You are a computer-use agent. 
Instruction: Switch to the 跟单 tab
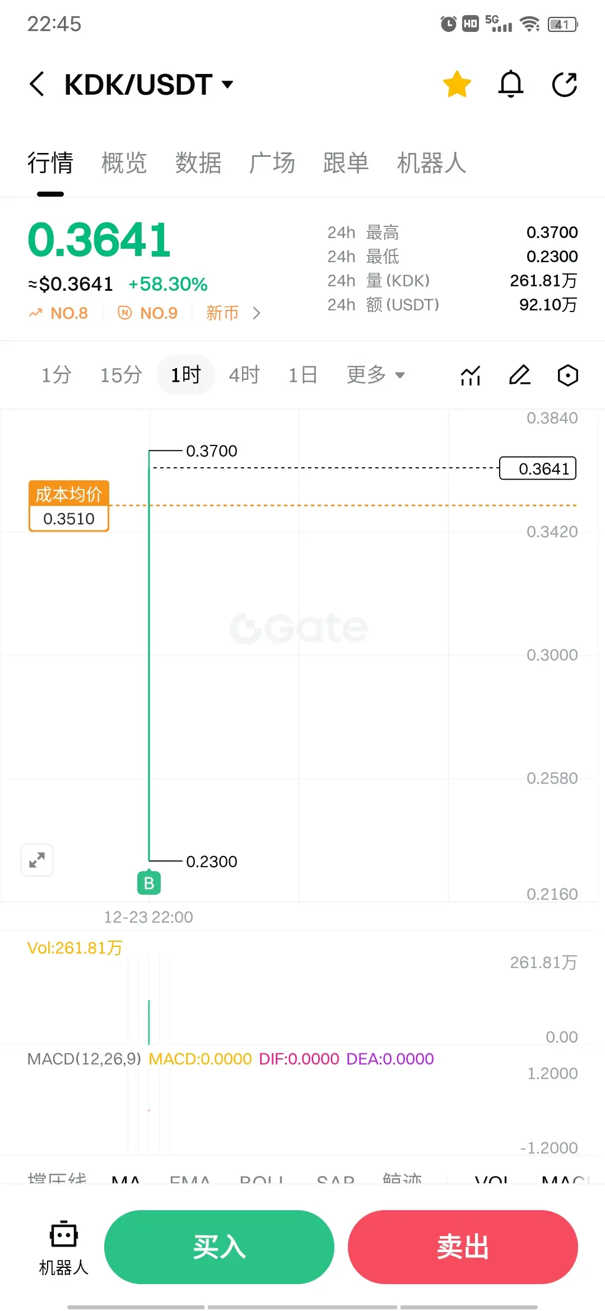(x=346, y=163)
